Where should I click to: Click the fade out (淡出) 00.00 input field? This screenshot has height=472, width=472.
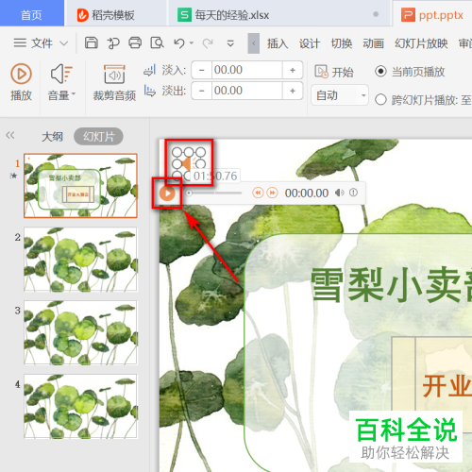coord(247,91)
